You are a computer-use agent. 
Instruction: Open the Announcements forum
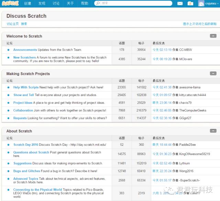click(x=25, y=50)
